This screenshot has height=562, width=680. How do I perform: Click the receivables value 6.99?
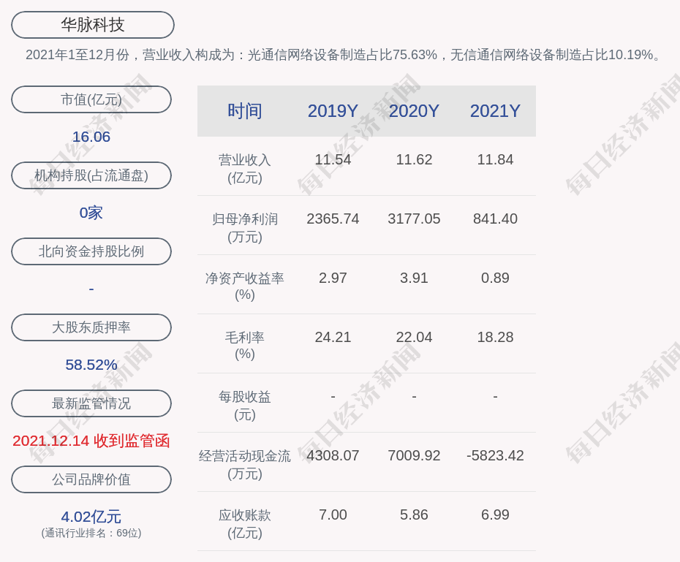(x=495, y=514)
